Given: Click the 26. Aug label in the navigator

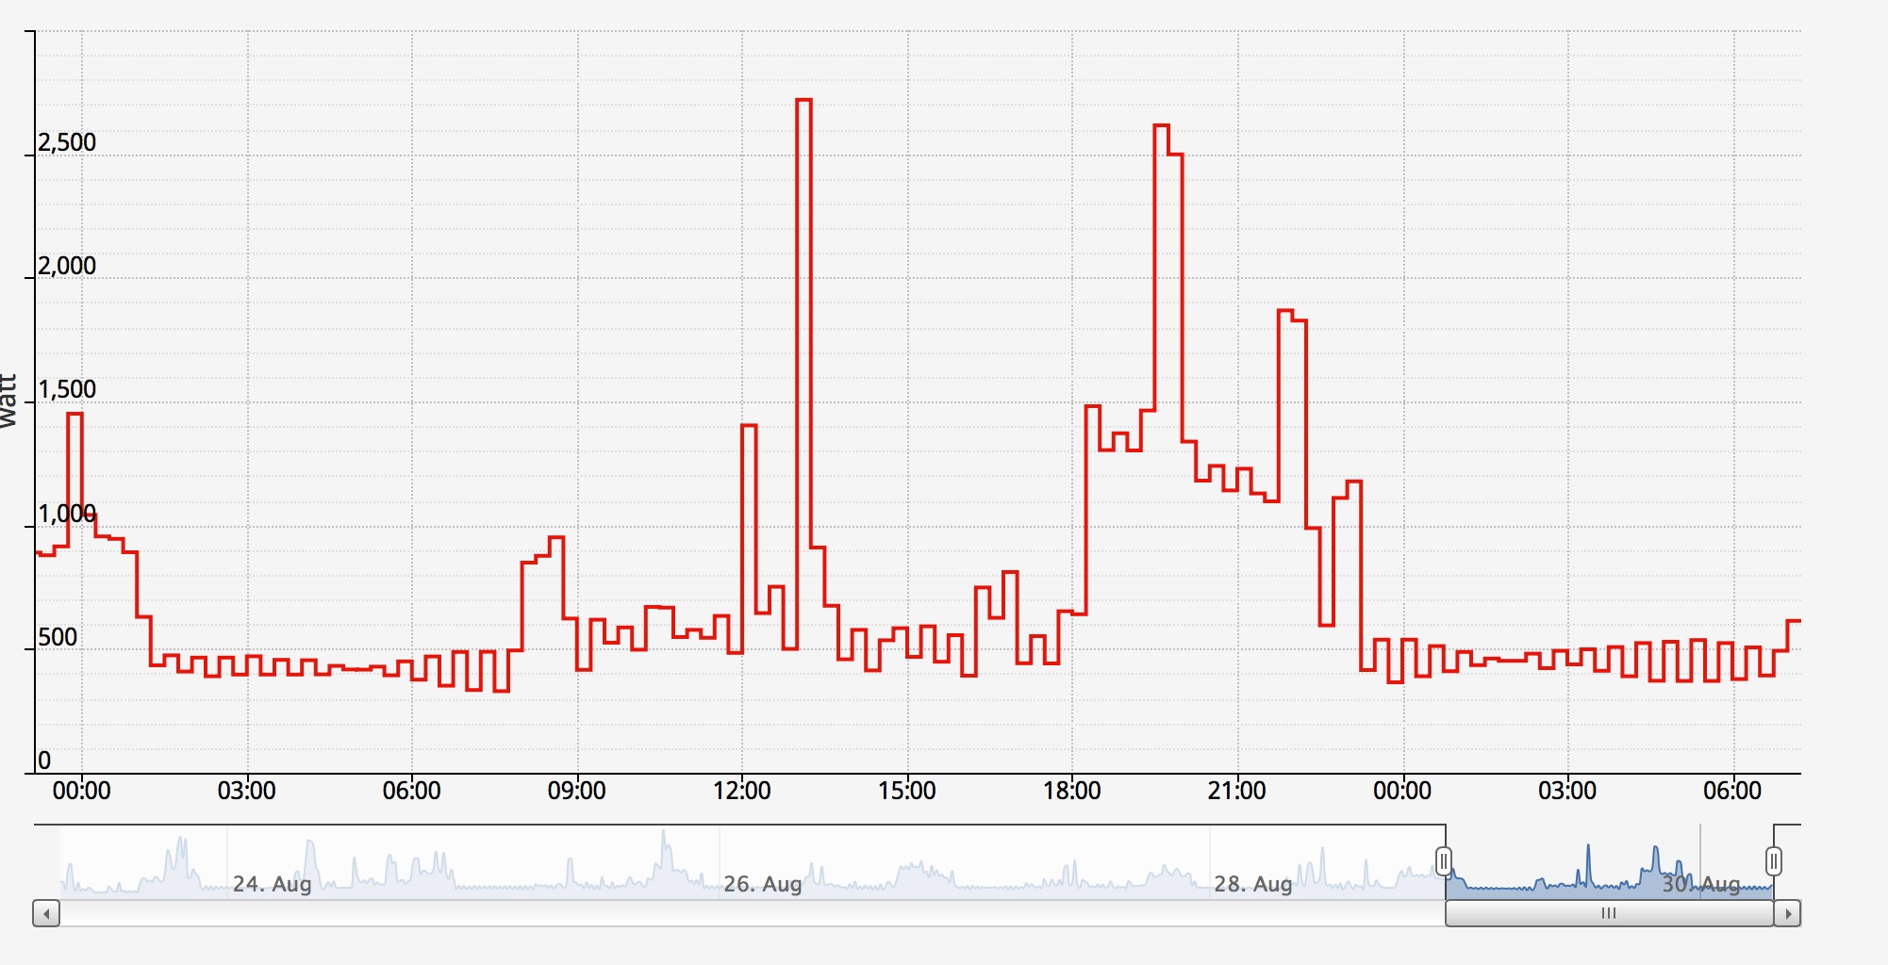Looking at the screenshot, I should [x=762, y=884].
